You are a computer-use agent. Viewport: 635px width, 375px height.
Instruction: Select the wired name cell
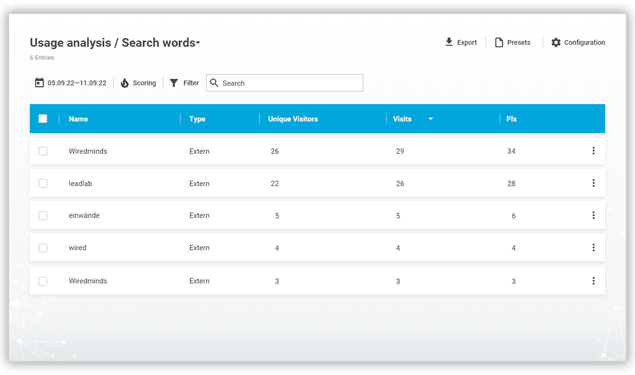77,248
